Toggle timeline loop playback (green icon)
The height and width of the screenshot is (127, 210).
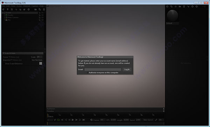click(58, 120)
